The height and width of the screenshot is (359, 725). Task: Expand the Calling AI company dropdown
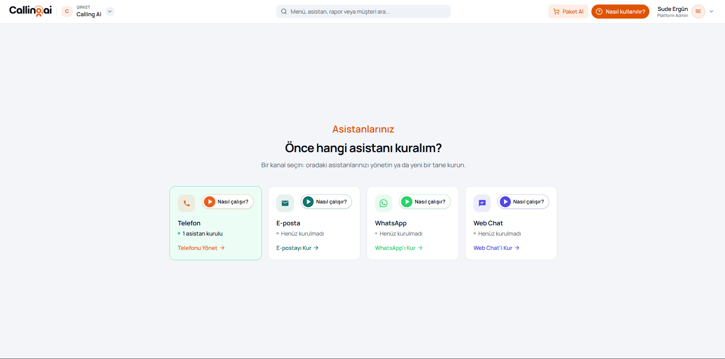pyautogui.click(x=110, y=11)
